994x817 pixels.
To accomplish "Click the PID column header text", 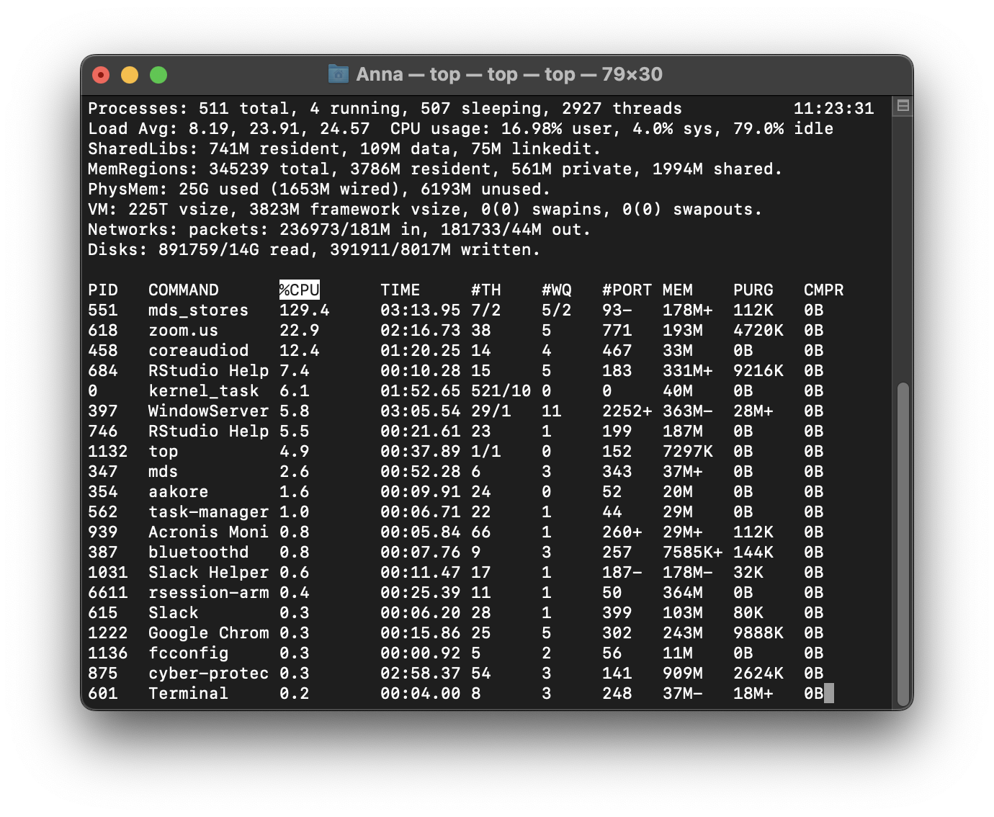I will pyautogui.click(x=102, y=290).
